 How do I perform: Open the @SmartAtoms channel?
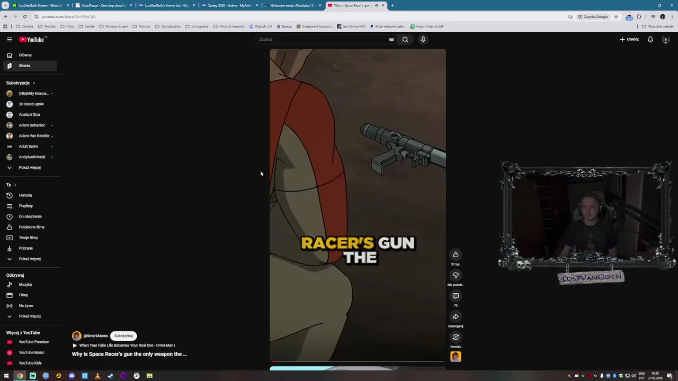point(95,335)
